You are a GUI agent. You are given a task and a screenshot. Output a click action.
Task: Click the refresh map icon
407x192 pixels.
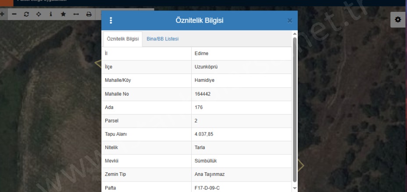point(27,14)
